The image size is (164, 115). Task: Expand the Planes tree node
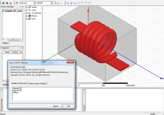(x=27, y=16)
